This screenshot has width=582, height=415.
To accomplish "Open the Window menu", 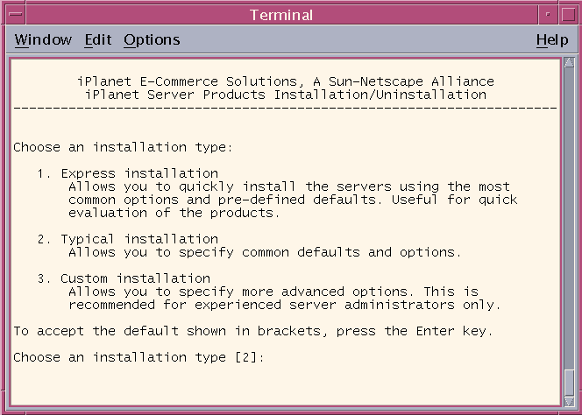I will pyautogui.click(x=43, y=39).
